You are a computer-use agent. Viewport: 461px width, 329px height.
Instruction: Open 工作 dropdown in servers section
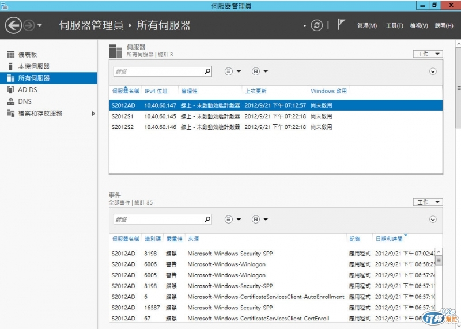coord(428,54)
